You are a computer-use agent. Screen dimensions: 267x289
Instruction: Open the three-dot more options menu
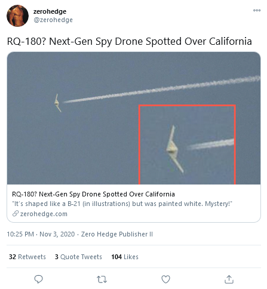(257, 10)
